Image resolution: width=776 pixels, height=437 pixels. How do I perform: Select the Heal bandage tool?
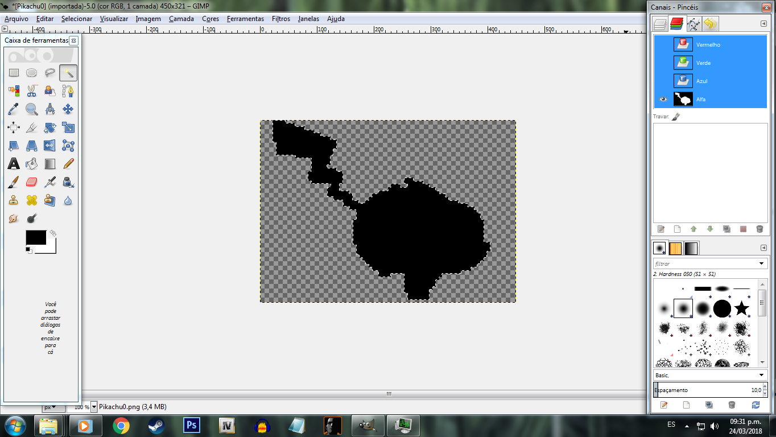click(32, 200)
